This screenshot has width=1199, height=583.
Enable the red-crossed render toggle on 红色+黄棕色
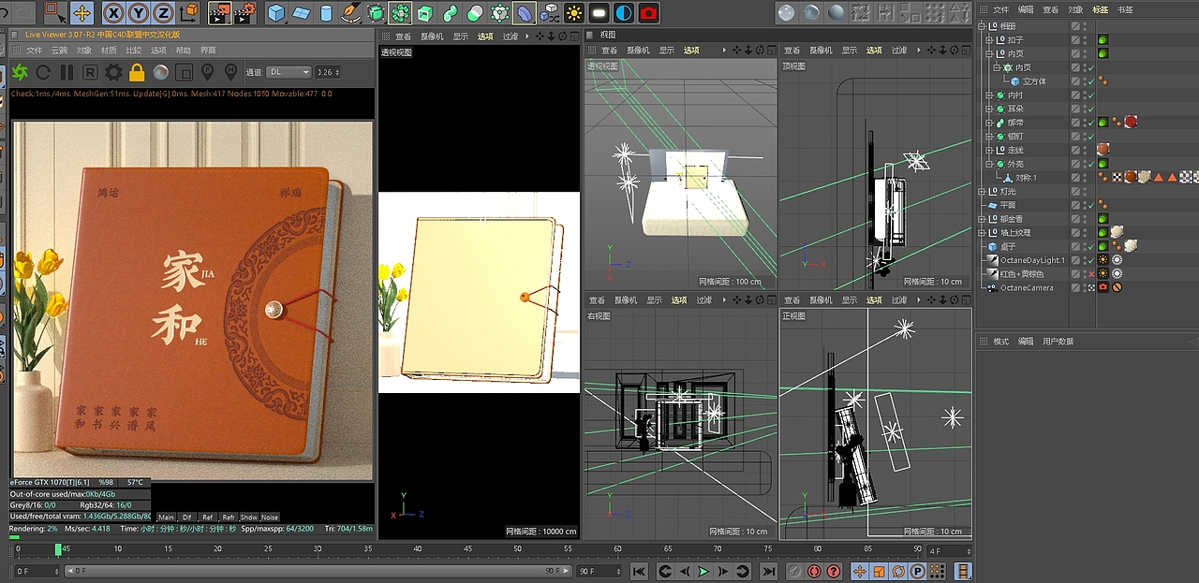[1091, 273]
